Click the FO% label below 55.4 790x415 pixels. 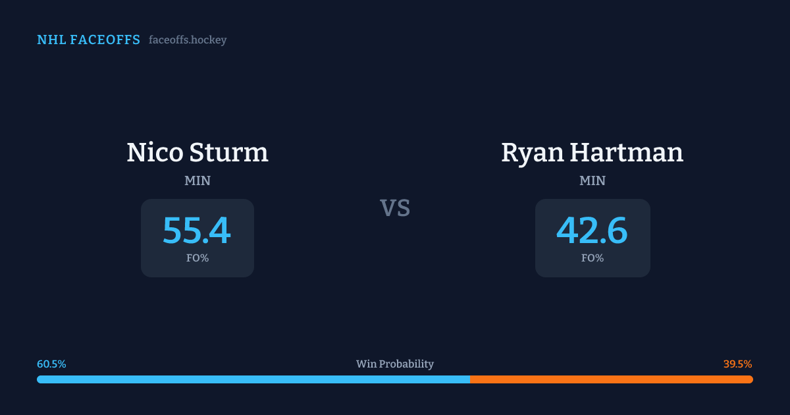tap(197, 258)
